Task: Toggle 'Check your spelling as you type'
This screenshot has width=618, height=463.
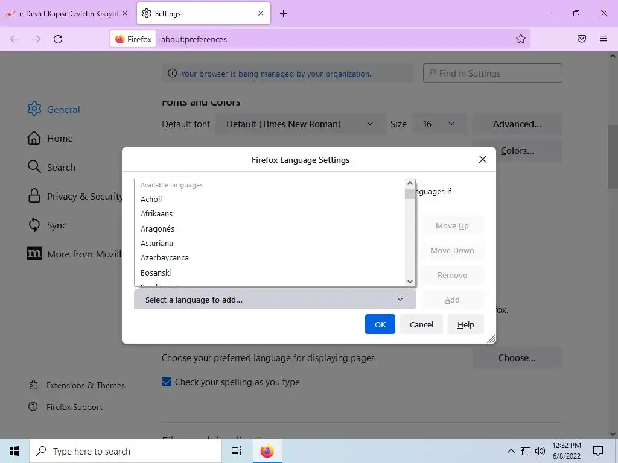Action: 167,382
